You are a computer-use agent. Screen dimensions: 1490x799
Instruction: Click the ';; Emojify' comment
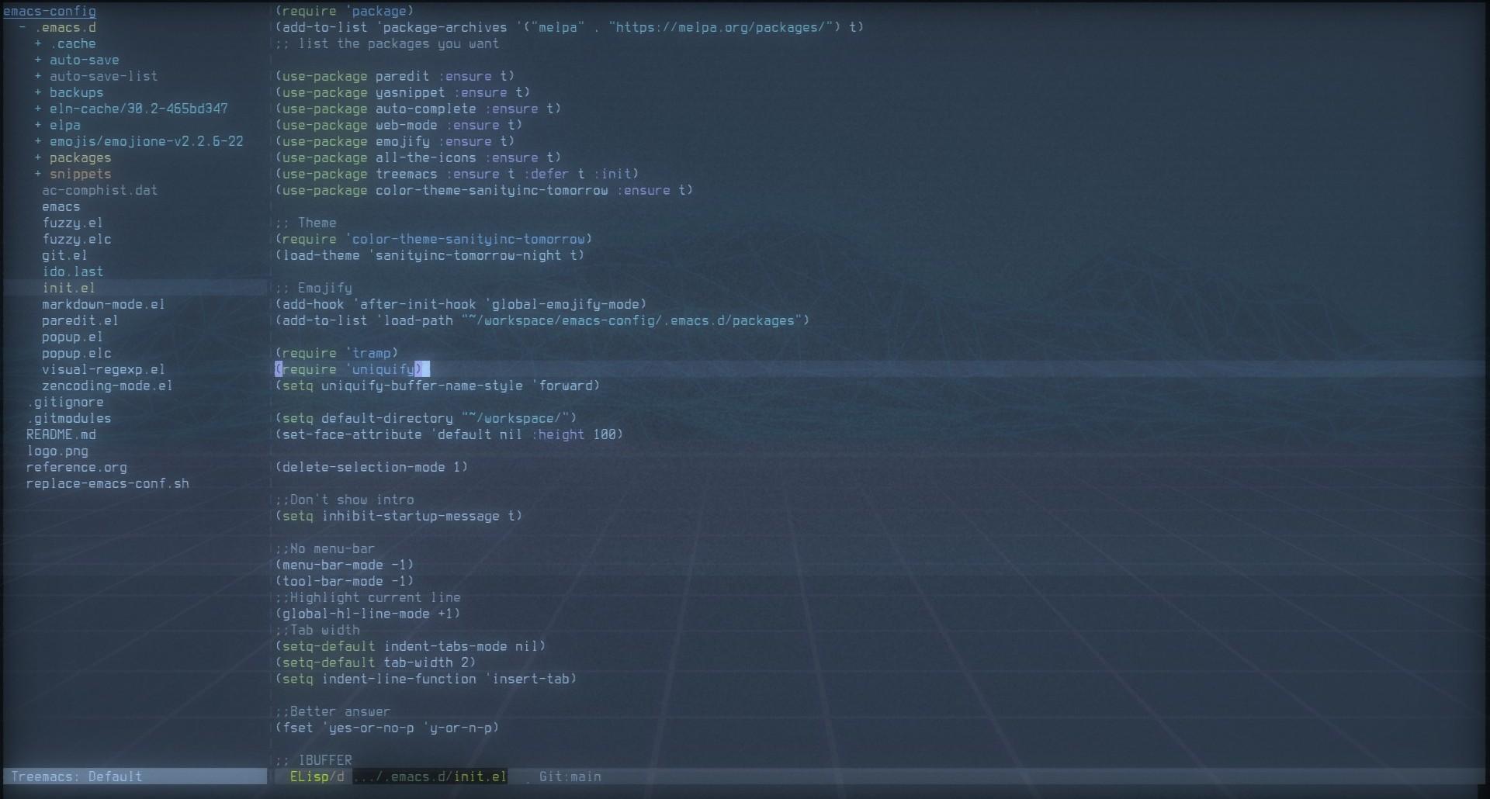(x=314, y=288)
